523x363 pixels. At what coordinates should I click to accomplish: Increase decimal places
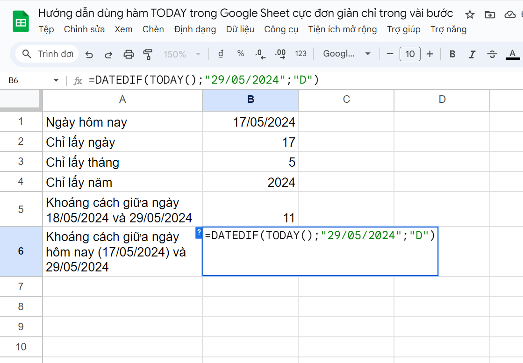click(x=280, y=54)
